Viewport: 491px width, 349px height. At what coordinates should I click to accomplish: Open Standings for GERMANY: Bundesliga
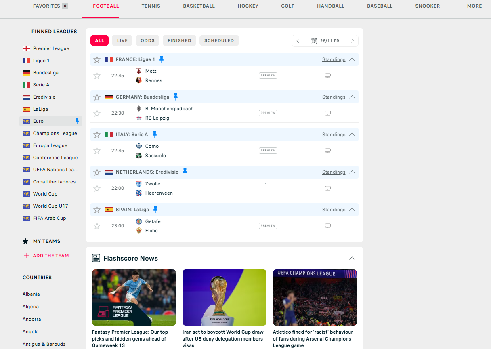pyautogui.click(x=334, y=97)
